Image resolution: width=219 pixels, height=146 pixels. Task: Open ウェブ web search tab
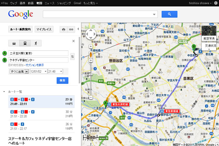point(13,3)
